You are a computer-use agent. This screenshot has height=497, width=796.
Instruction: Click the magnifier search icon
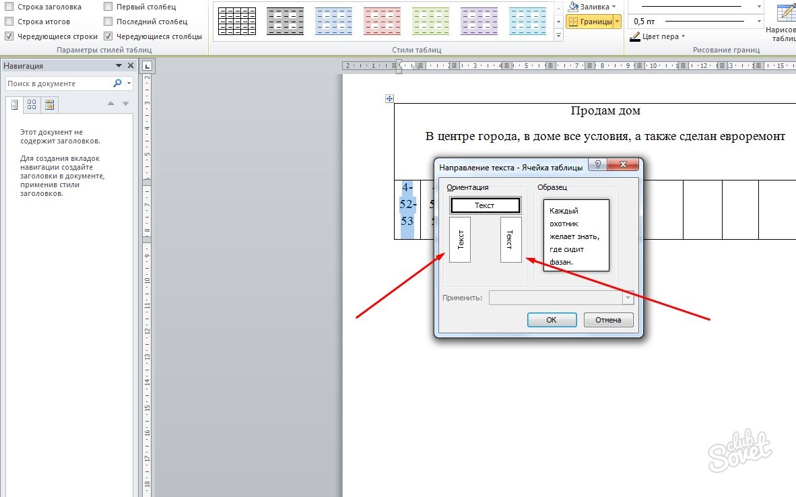point(117,84)
